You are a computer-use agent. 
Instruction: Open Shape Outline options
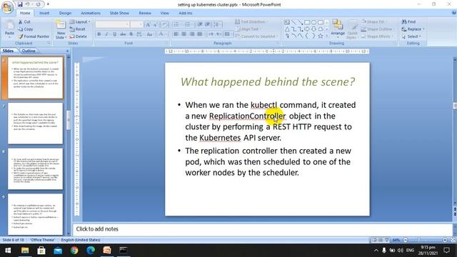click(378, 29)
